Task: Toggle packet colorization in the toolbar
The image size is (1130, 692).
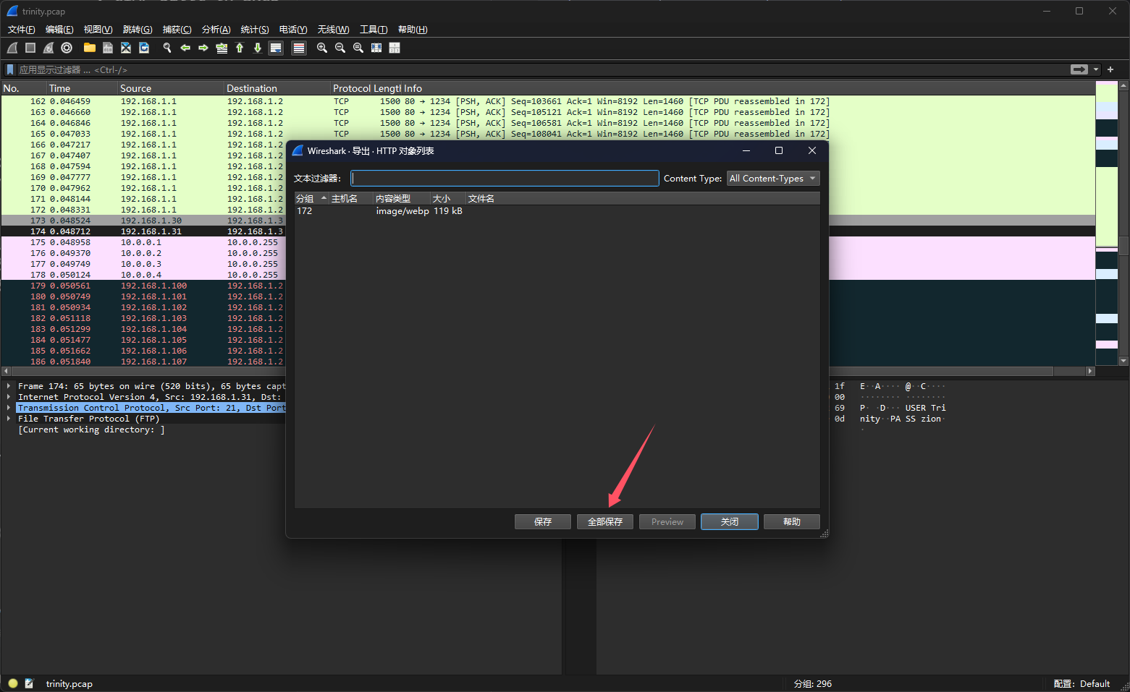Action: coord(298,48)
